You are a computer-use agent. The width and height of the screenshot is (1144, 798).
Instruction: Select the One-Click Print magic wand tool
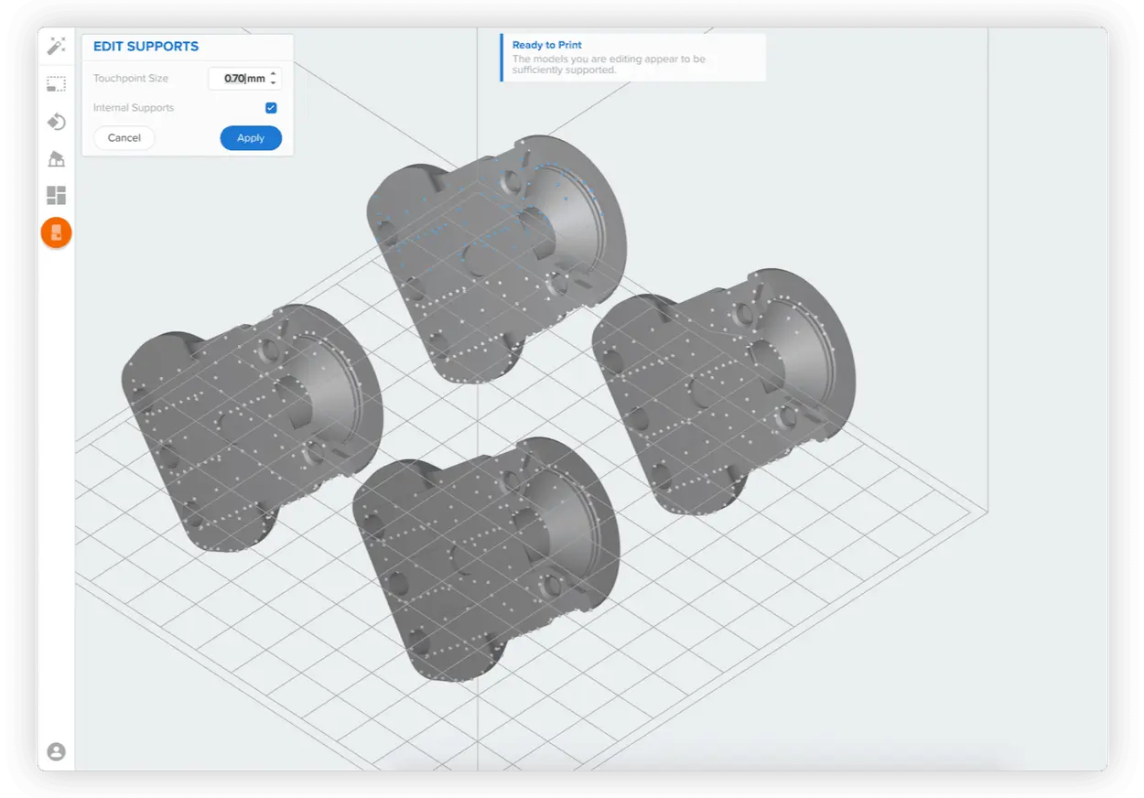pyautogui.click(x=56, y=47)
